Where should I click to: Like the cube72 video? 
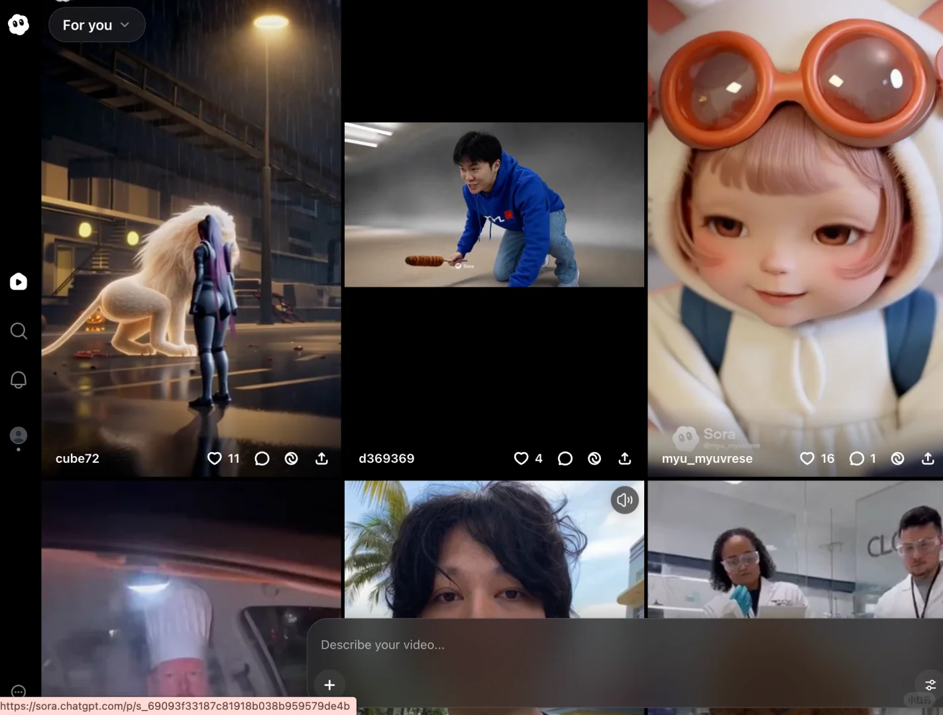click(215, 458)
